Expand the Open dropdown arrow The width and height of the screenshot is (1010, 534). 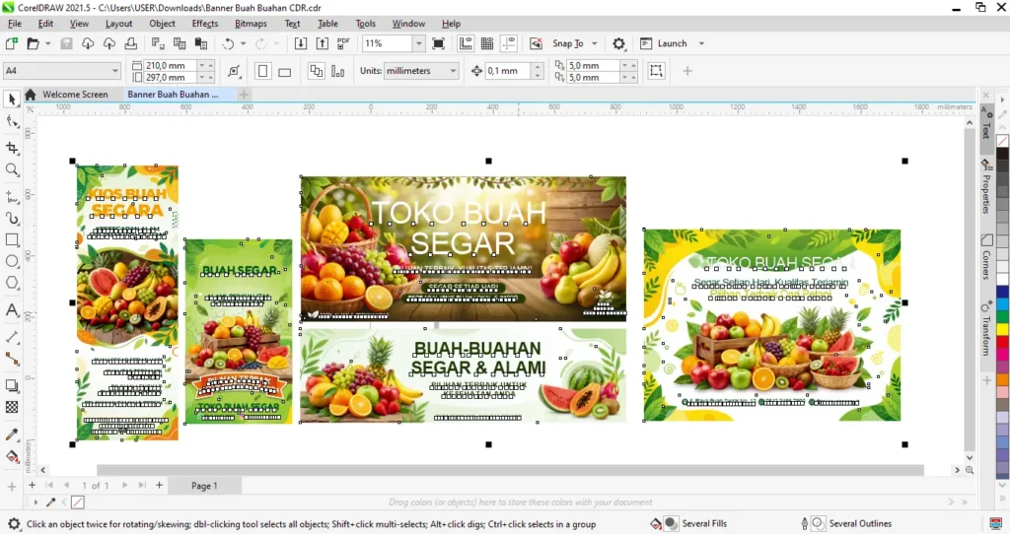[x=47, y=43]
